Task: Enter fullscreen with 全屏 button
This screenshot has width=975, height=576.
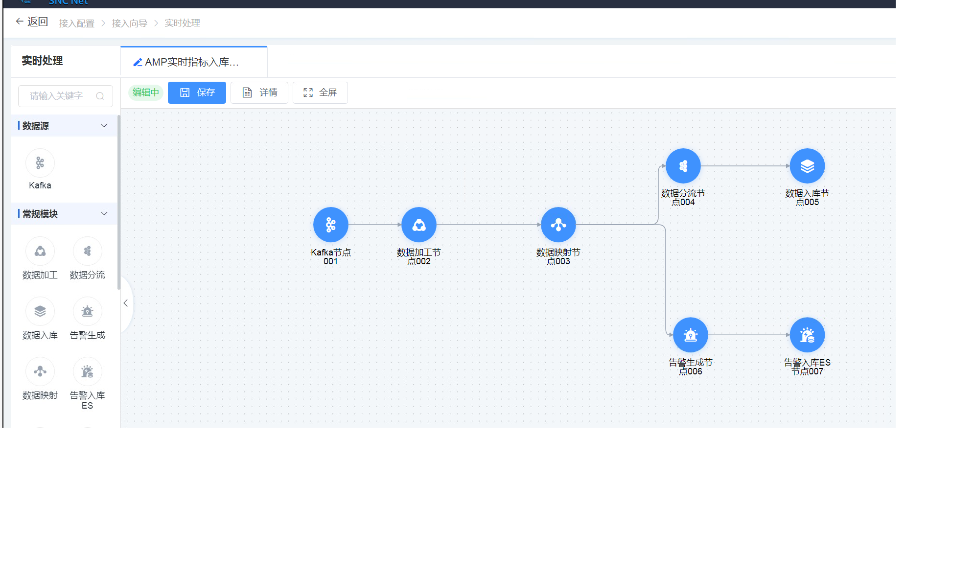Action: (320, 92)
